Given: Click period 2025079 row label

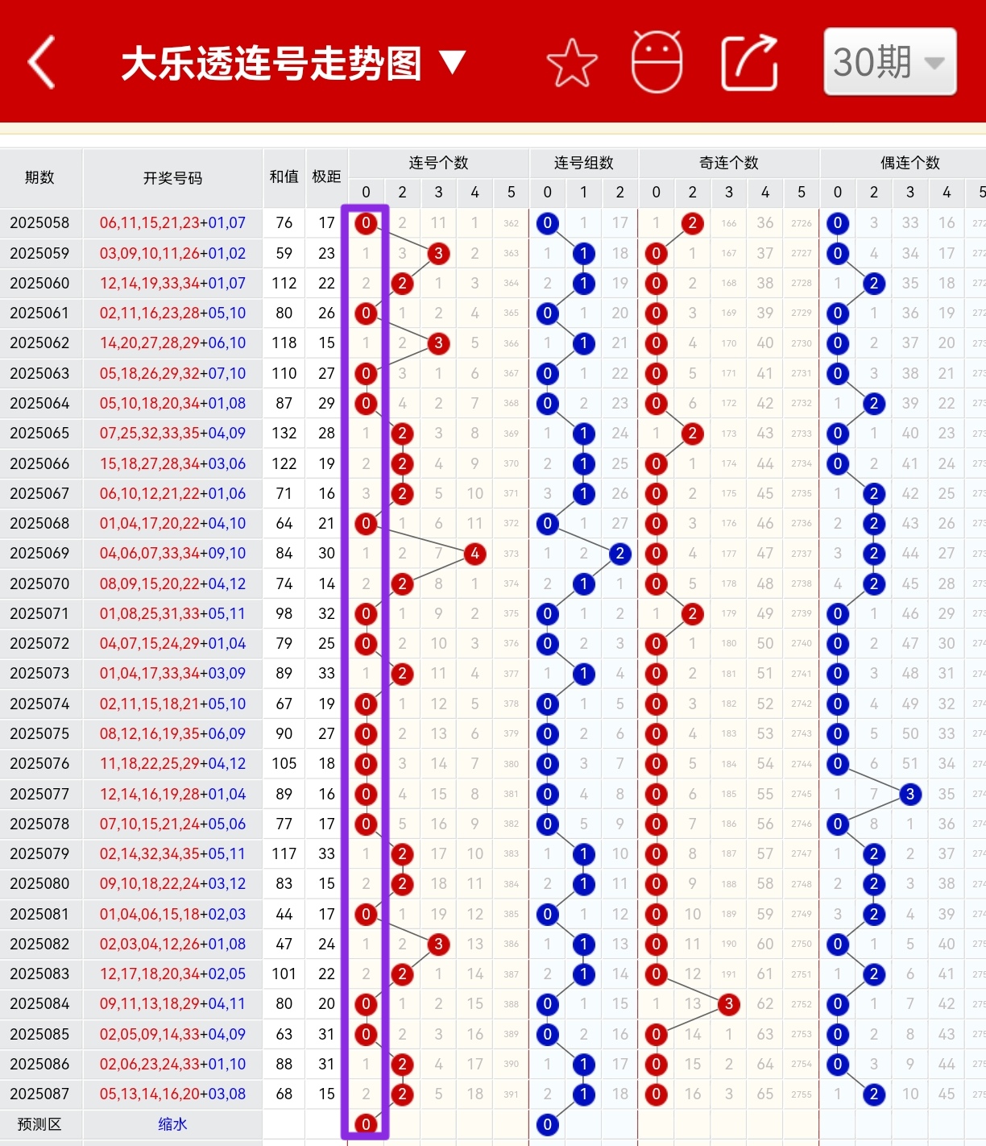Looking at the screenshot, I should pyautogui.click(x=39, y=853).
